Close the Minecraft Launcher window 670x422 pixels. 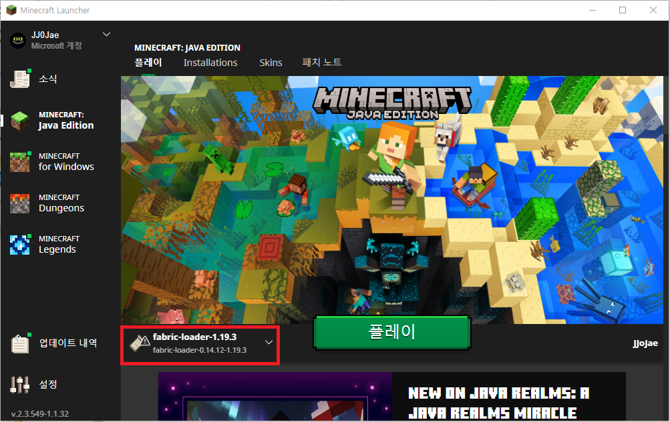[x=653, y=10]
